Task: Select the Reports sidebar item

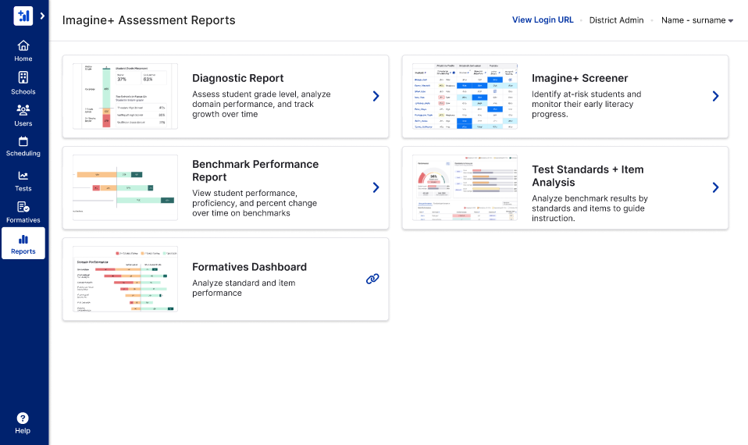Action: tap(23, 244)
